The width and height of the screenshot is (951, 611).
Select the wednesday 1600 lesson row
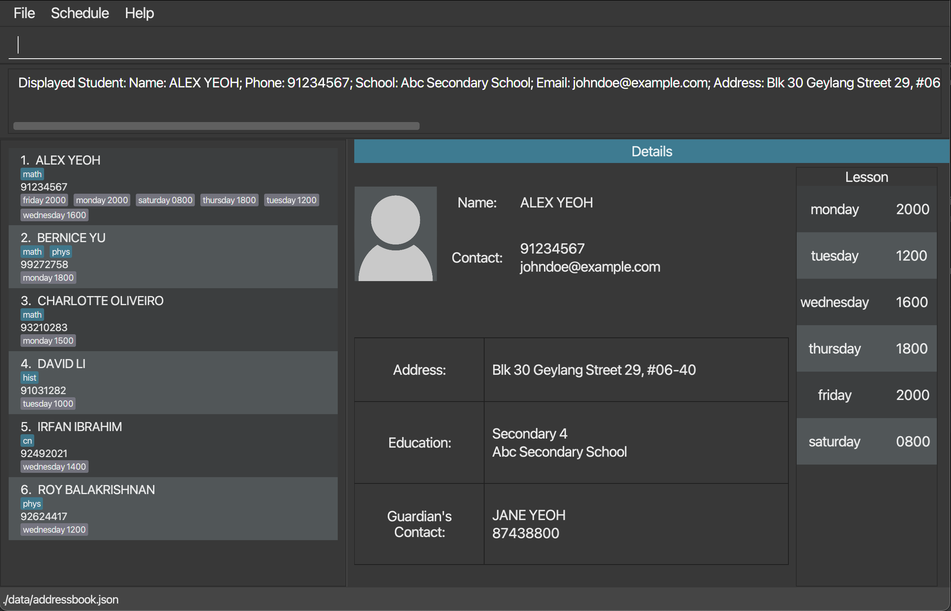pos(866,302)
